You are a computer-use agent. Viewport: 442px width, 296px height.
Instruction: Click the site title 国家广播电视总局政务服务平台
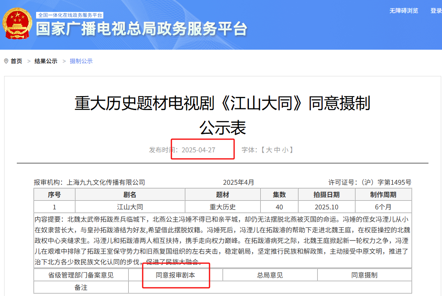point(142,29)
